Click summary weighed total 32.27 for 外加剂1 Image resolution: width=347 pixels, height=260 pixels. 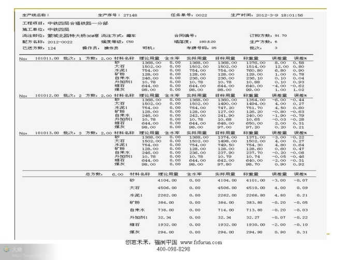[x=253, y=218]
